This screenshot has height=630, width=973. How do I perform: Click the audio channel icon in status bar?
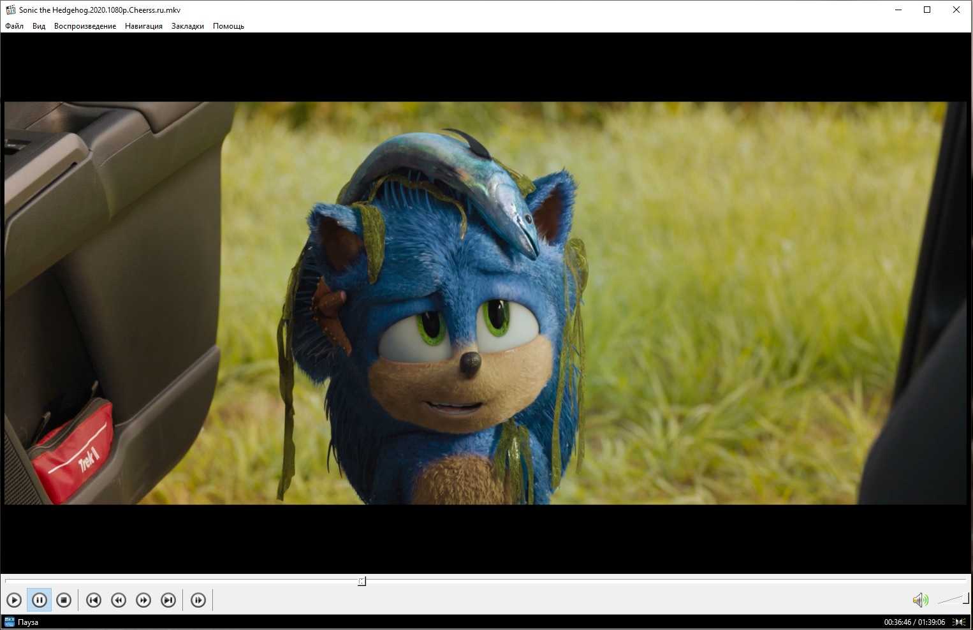click(959, 622)
